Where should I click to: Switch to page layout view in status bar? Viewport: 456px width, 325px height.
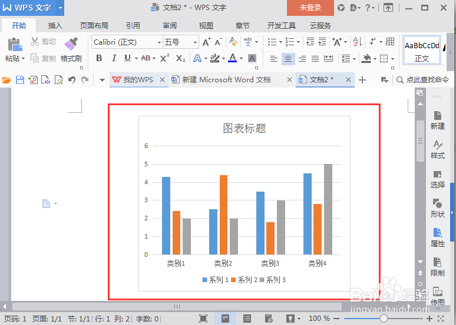point(225,319)
